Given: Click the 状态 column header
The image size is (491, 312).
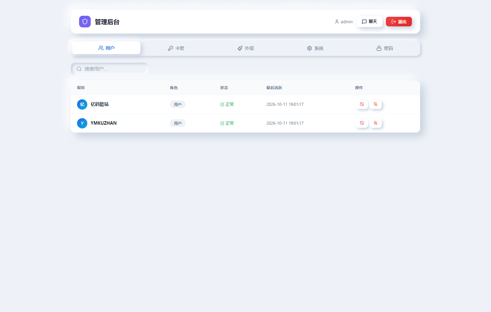Looking at the screenshot, I should pyautogui.click(x=224, y=88).
